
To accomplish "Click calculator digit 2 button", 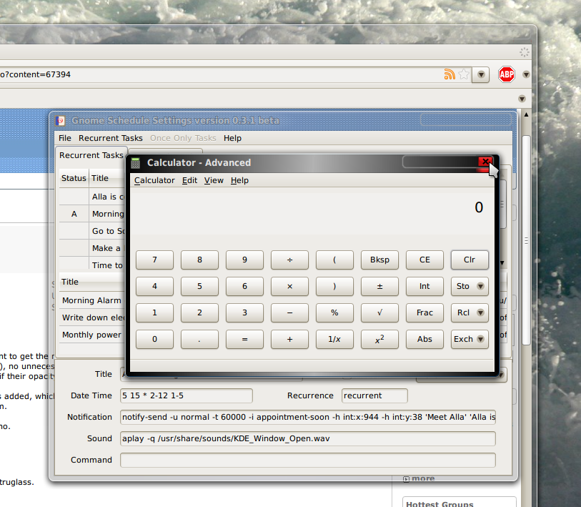I will point(199,312).
